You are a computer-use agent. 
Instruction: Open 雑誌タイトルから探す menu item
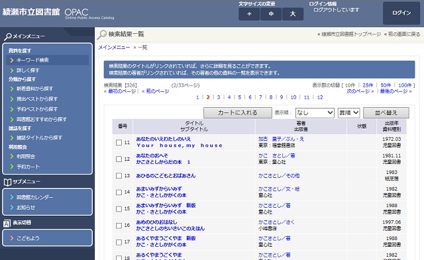39,138
